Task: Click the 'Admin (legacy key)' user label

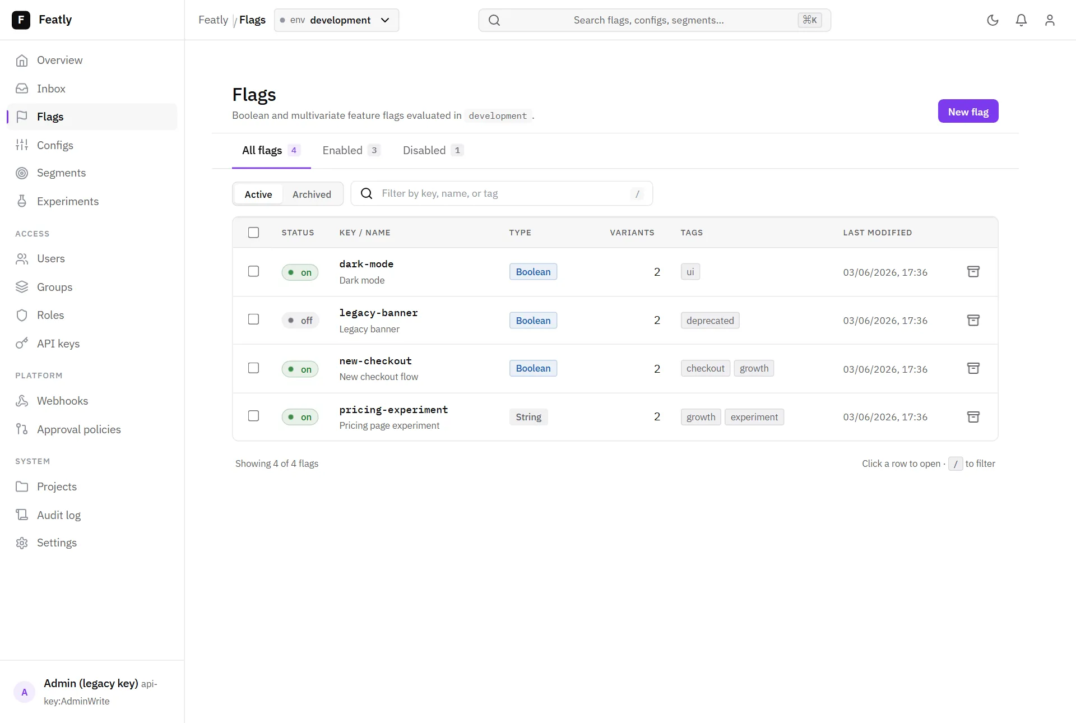Action: 91,683
